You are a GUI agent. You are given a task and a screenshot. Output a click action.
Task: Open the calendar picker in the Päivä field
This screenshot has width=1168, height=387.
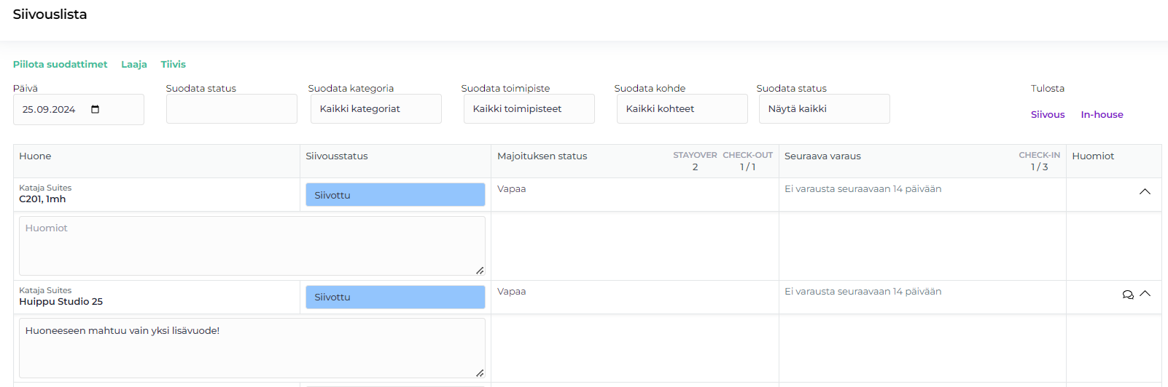point(95,109)
